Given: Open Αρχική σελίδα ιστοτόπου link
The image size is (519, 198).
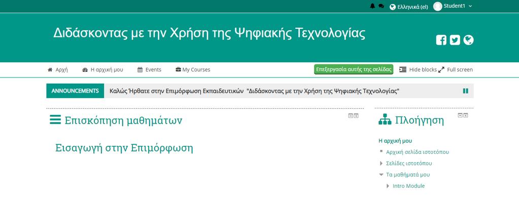Looking at the screenshot, I should [x=418, y=152].
